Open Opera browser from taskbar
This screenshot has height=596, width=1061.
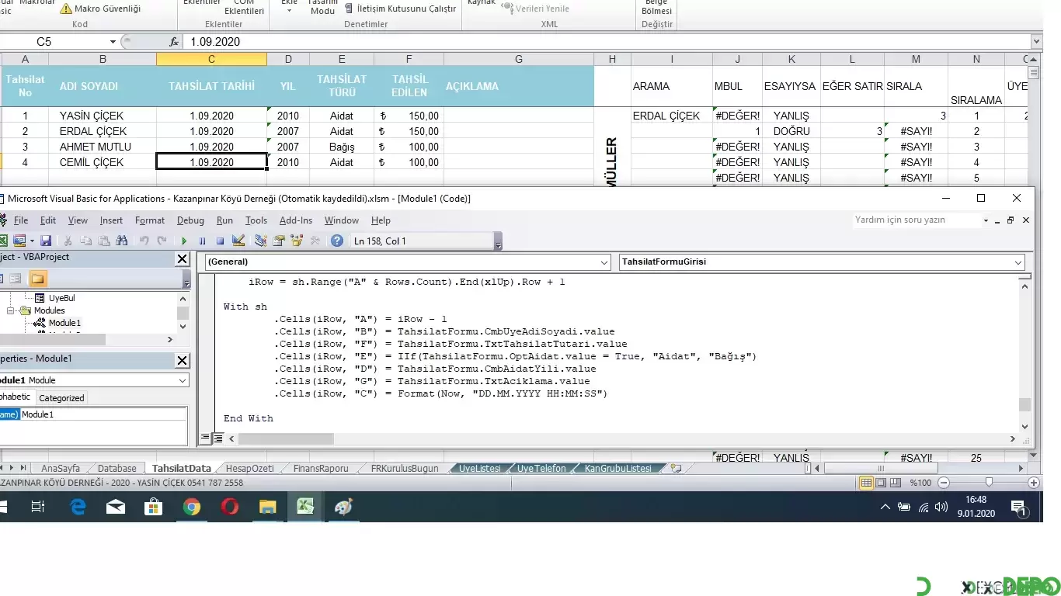pyautogui.click(x=229, y=507)
